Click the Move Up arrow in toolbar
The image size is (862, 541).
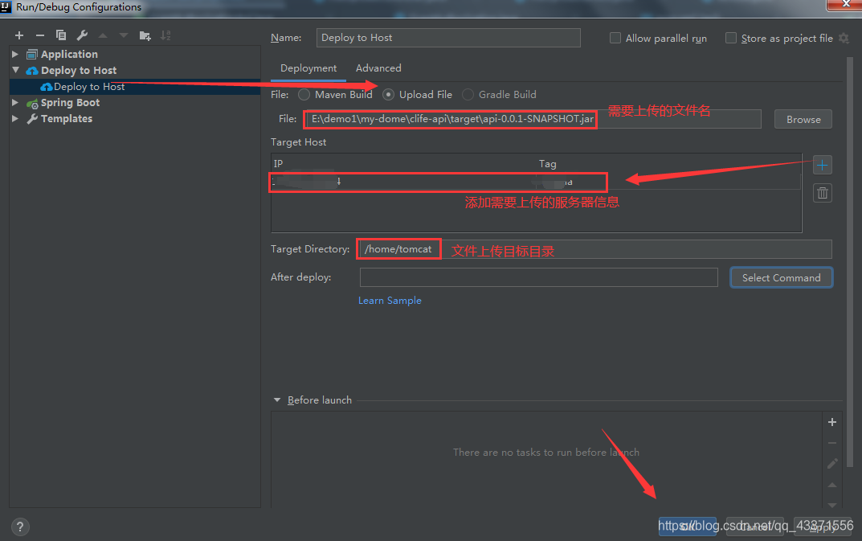(x=103, y=35)
